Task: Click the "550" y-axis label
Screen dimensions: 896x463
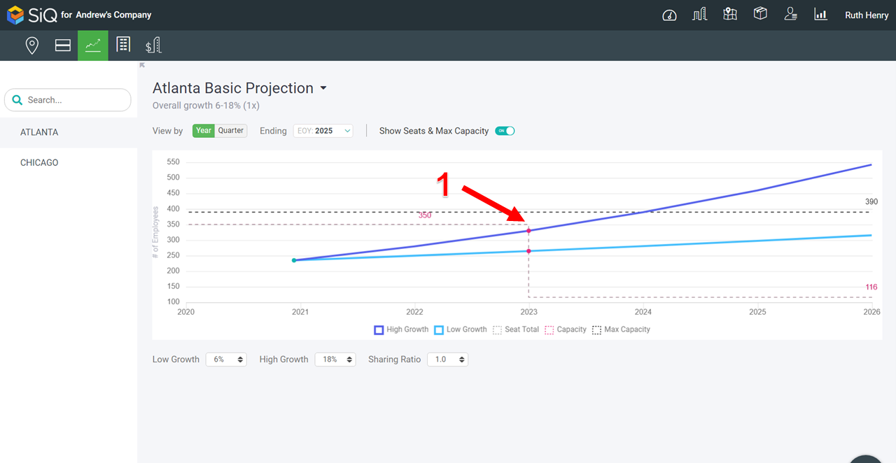Action: (173, 162)
